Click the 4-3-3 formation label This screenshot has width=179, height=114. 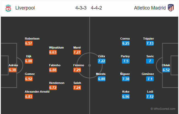point(81,8)
